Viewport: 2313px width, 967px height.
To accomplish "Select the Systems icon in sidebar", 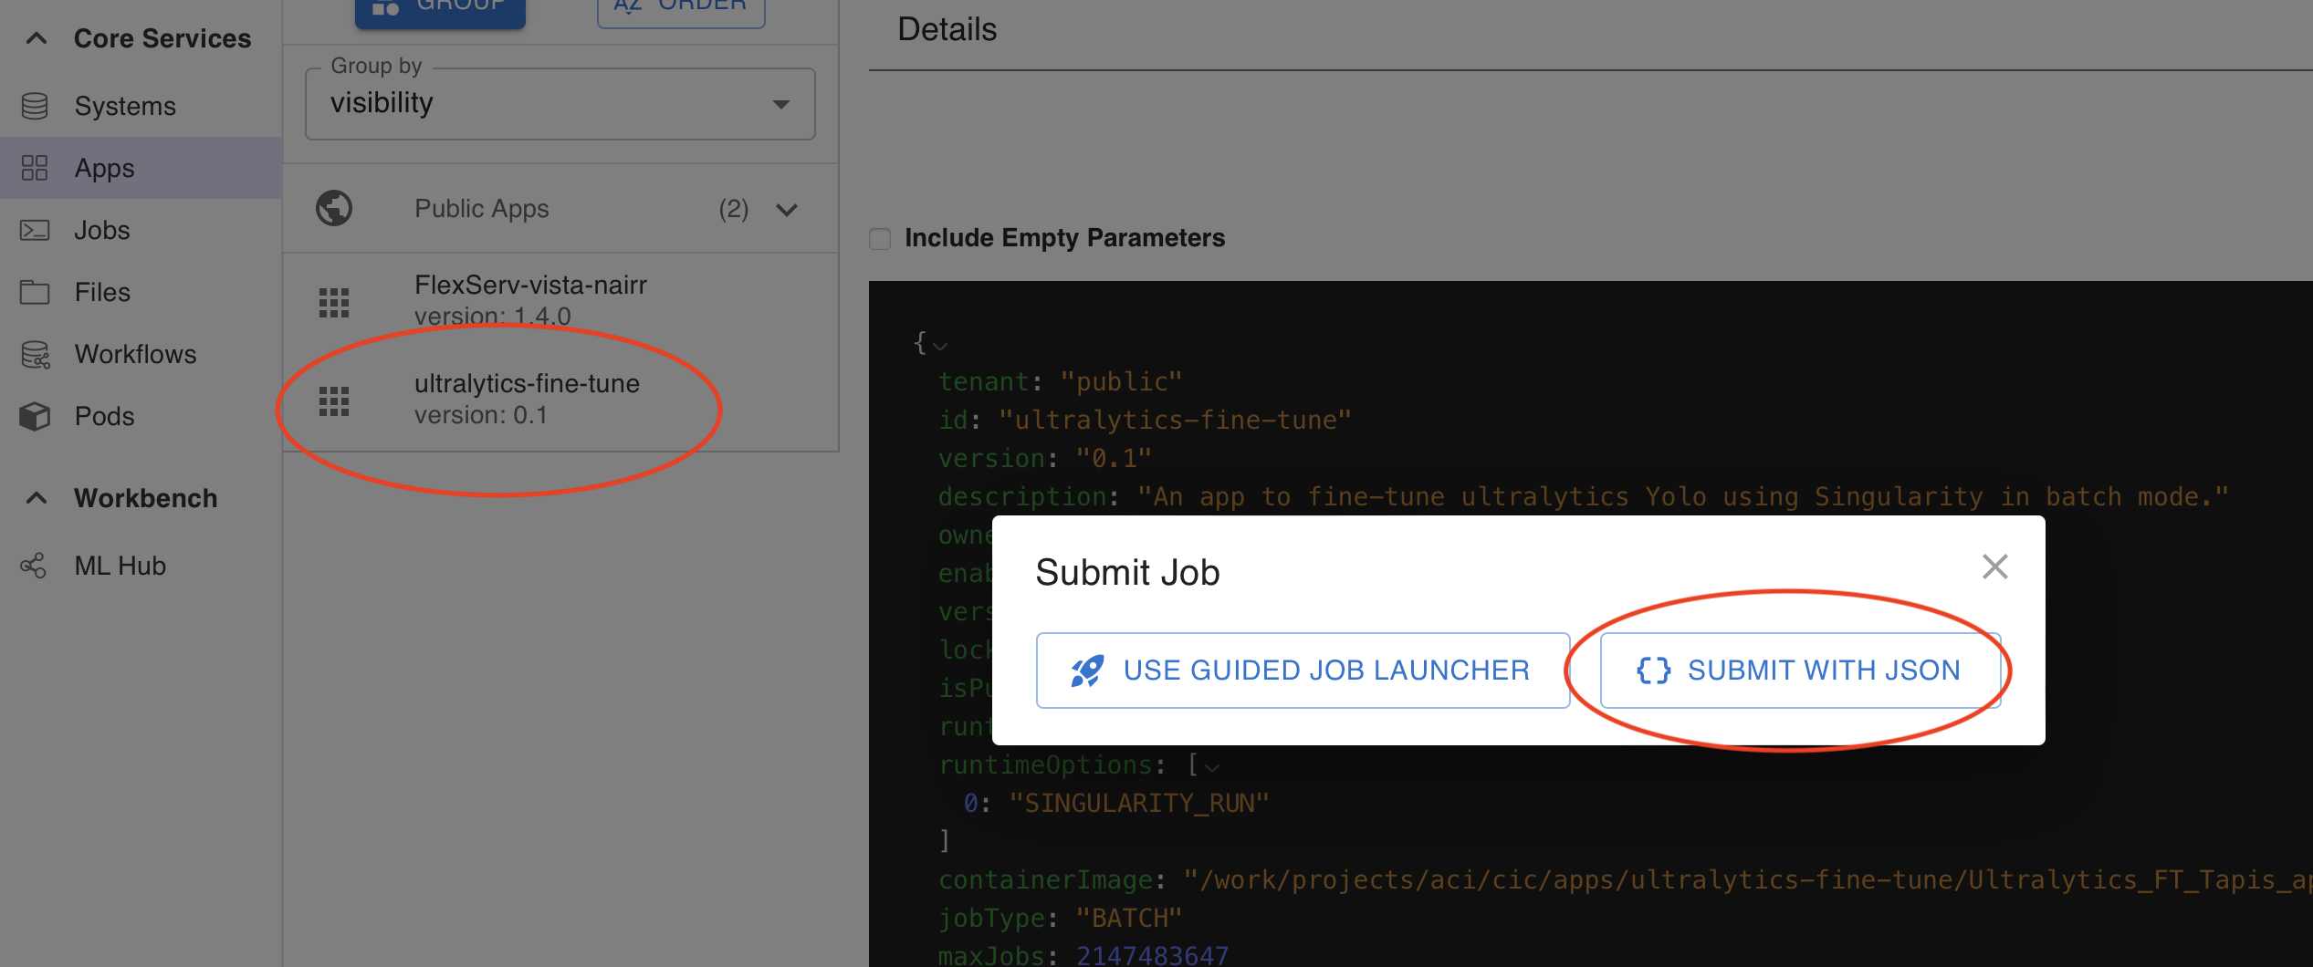I will pyautogui.click(x=35, y=106).
